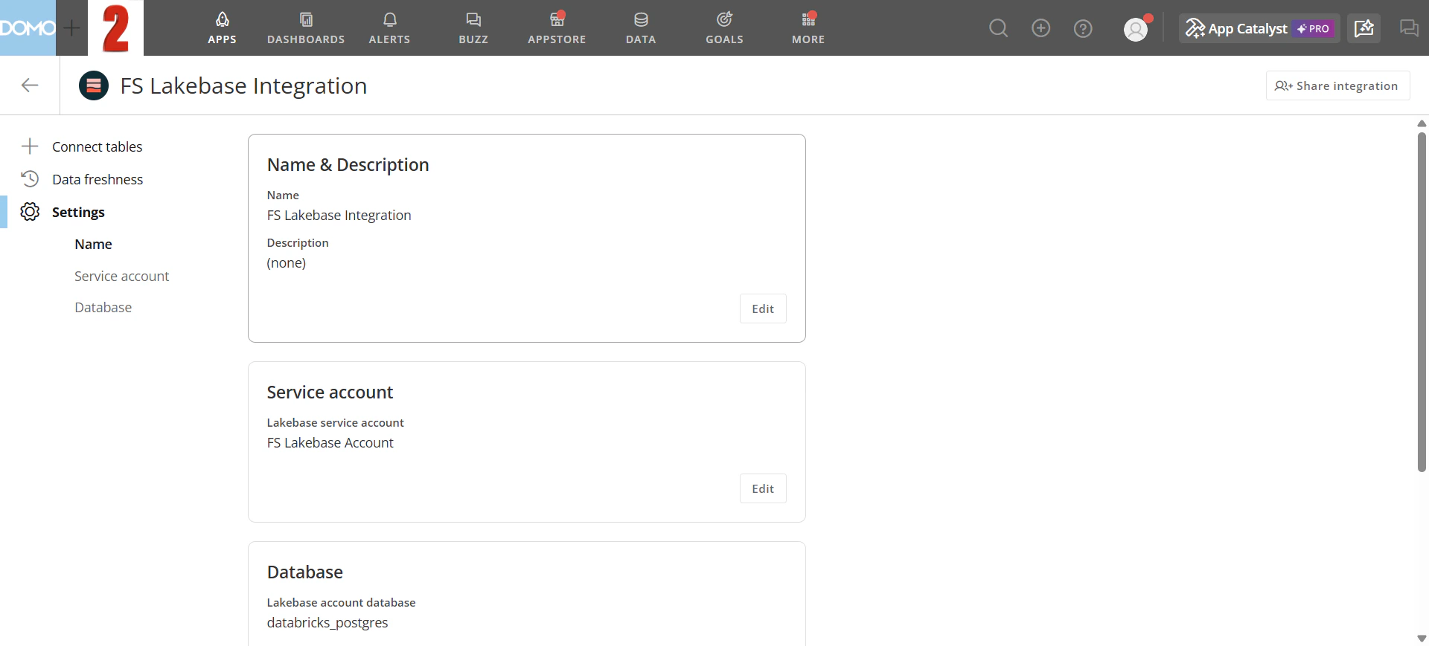Click the Database card heading
Viewport: 1429px width, 646px height.
pos(304,572)
